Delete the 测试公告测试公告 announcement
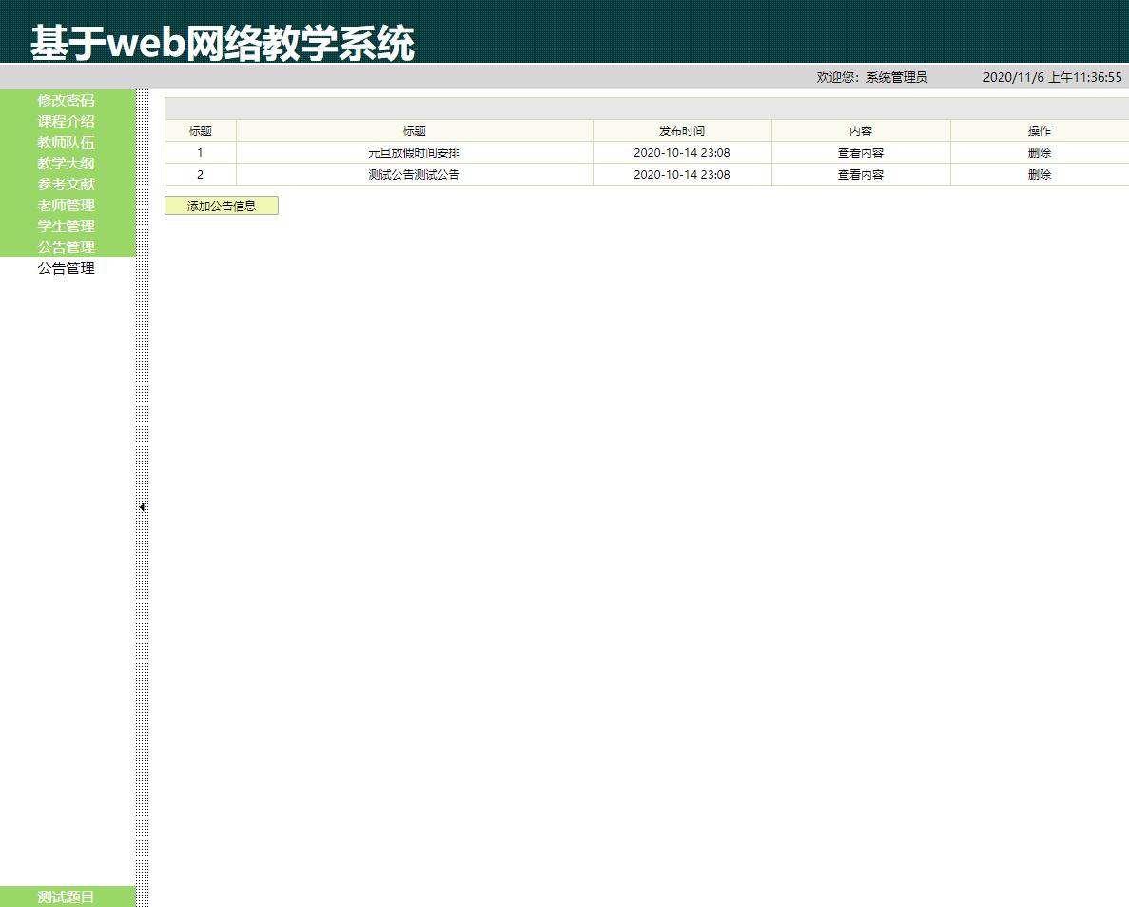This screenshot has width=1129, height=907. 1039,174
